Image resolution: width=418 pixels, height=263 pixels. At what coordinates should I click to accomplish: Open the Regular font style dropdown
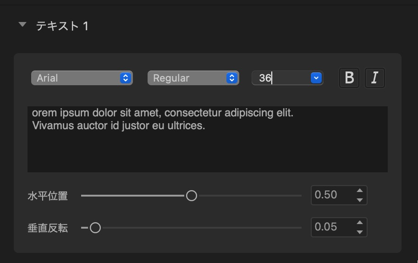[x=193, y=78]
